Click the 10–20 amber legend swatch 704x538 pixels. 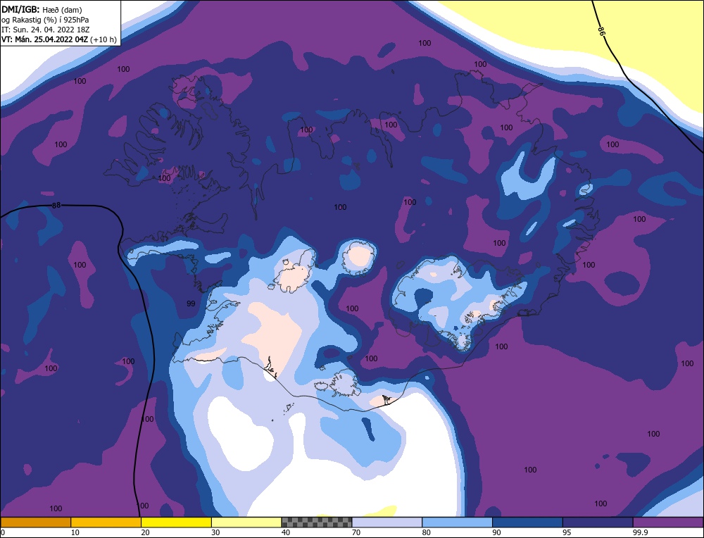point(106,522)
